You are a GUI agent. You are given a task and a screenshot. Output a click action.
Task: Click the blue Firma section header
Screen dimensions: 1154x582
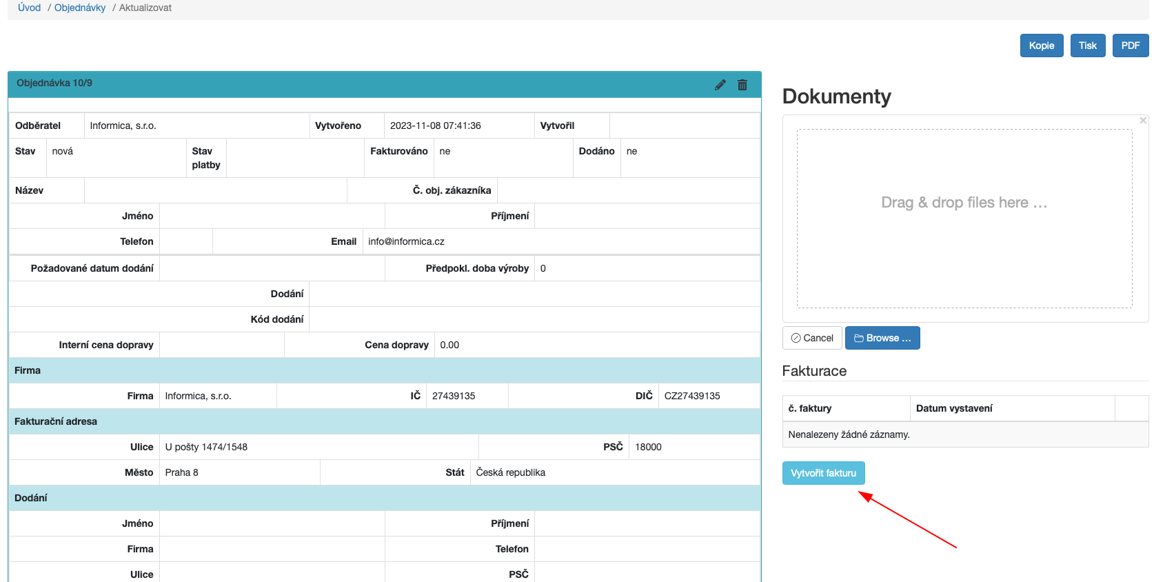pos(28,370)
